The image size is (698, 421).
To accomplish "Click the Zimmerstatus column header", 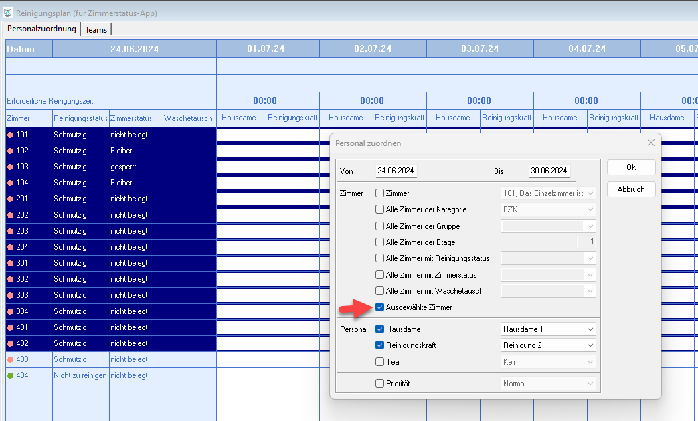I will click(x=136, y=118).
